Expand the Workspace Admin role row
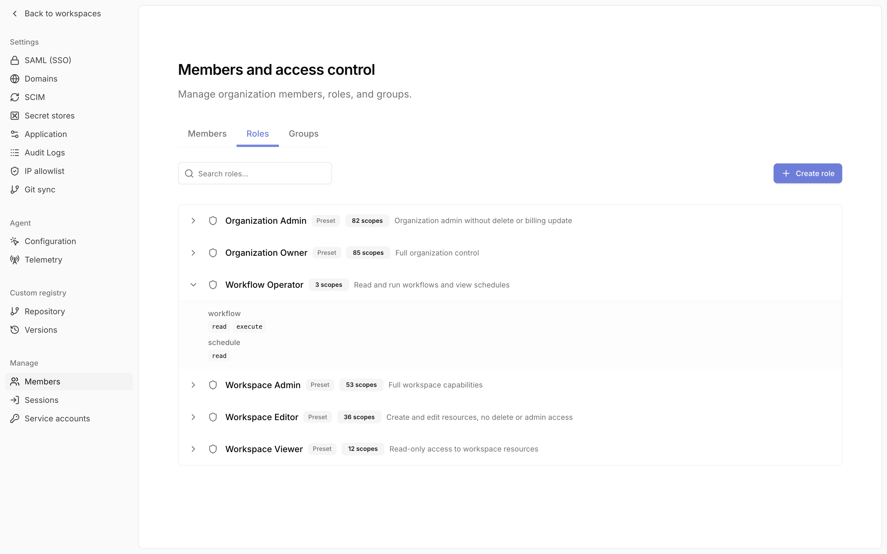The image size is (887, 554). pos(193,385)
